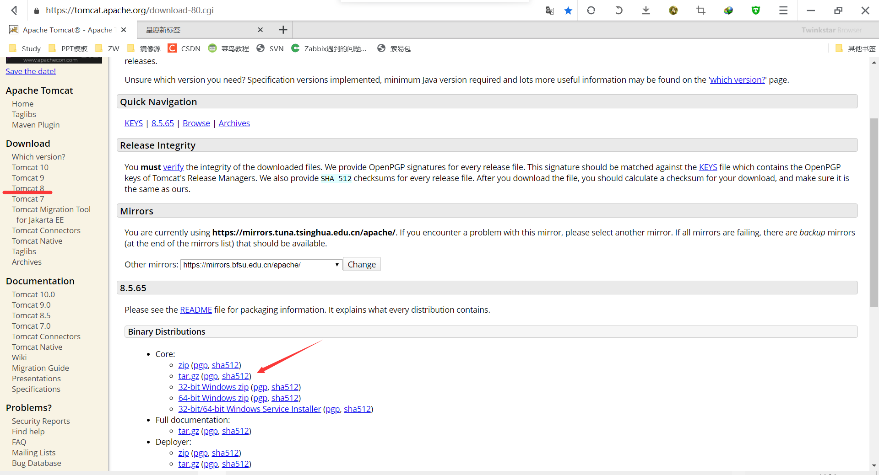The height and width of the screenshot is (475, 879).
Task: Open the README link
Action: coord(196,310)
